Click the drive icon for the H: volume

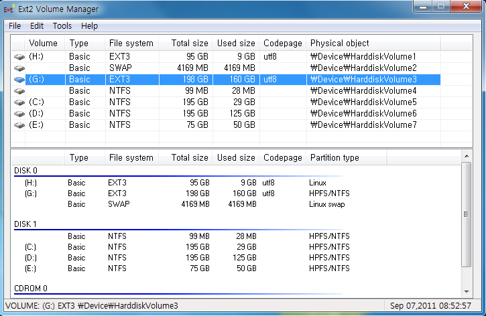click(19, 57)
